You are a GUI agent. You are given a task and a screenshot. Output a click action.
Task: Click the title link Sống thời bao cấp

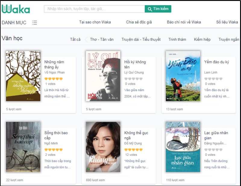point(56,136)
